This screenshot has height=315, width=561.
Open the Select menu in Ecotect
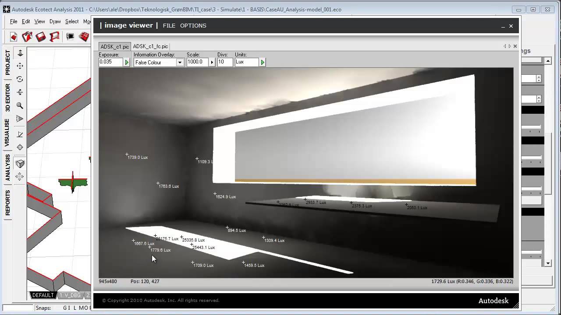[x=72, y=21]
